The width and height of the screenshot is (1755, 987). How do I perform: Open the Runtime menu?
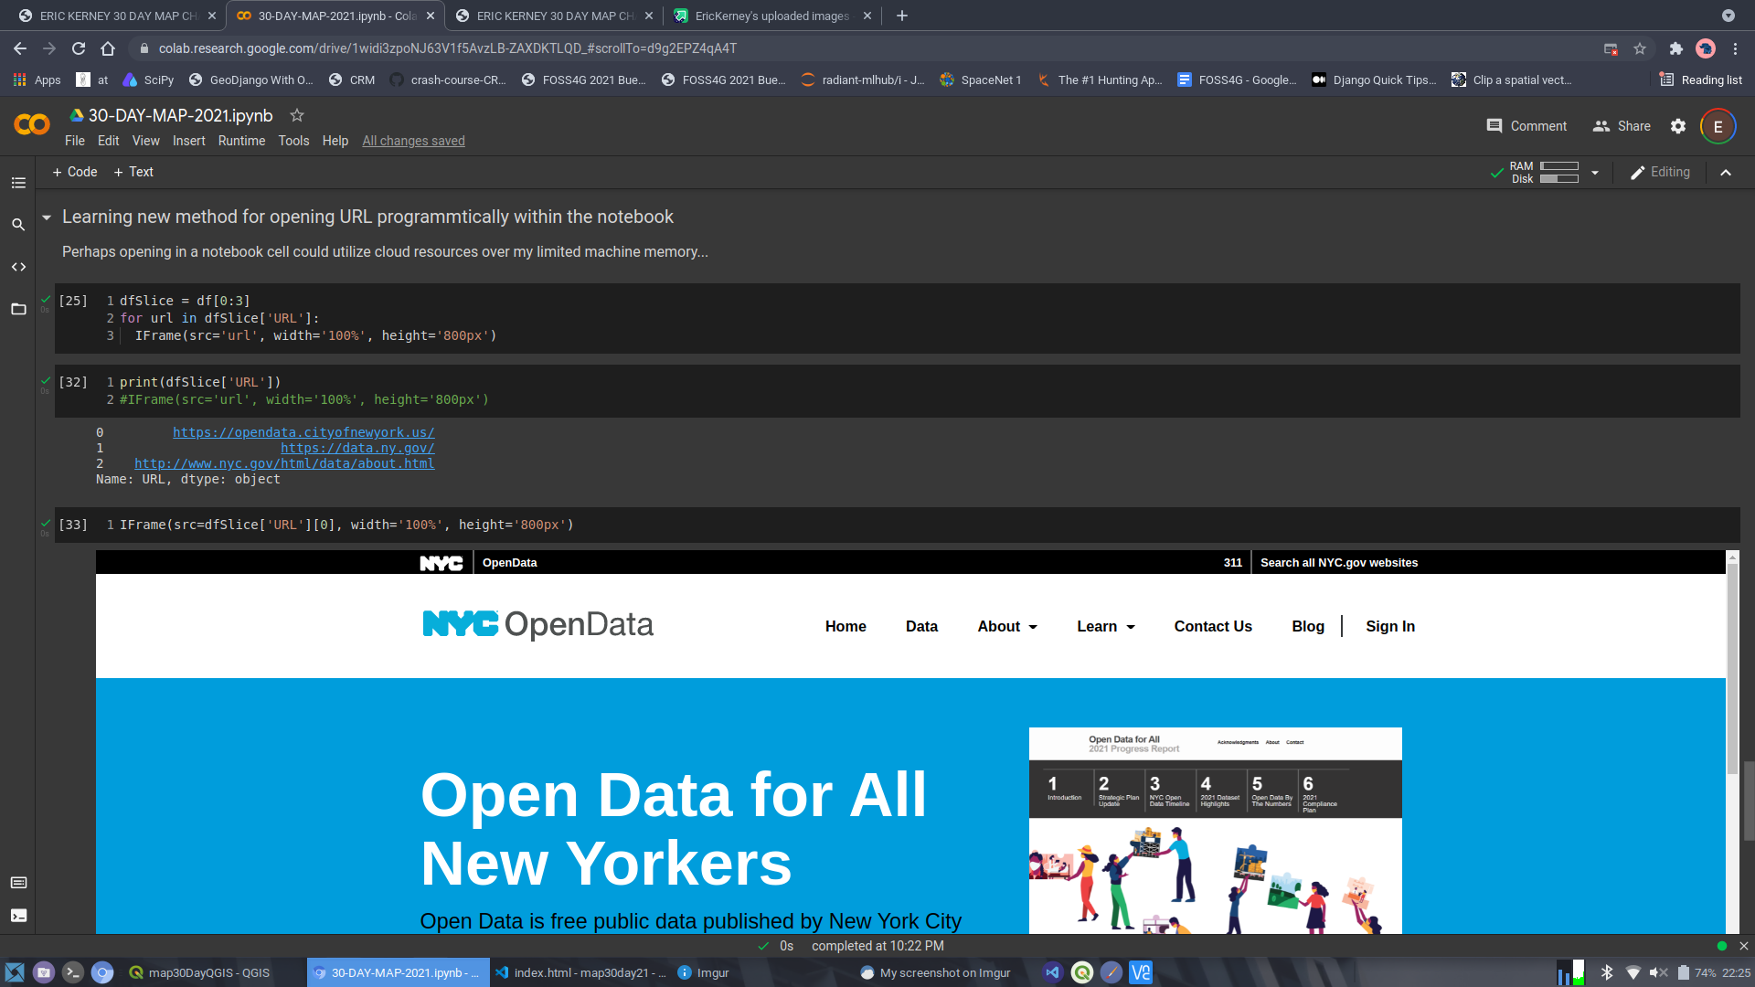(x=239, y=141)
